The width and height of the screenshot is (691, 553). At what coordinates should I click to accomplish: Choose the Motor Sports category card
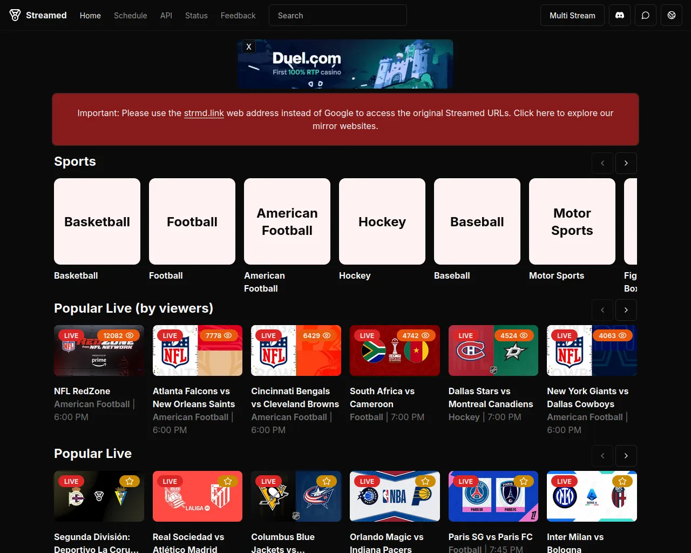(572, 221)
